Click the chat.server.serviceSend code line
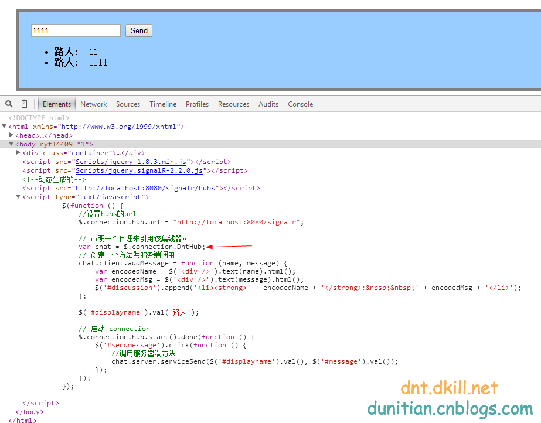This screenshot has height=423, width=541. 254,361
